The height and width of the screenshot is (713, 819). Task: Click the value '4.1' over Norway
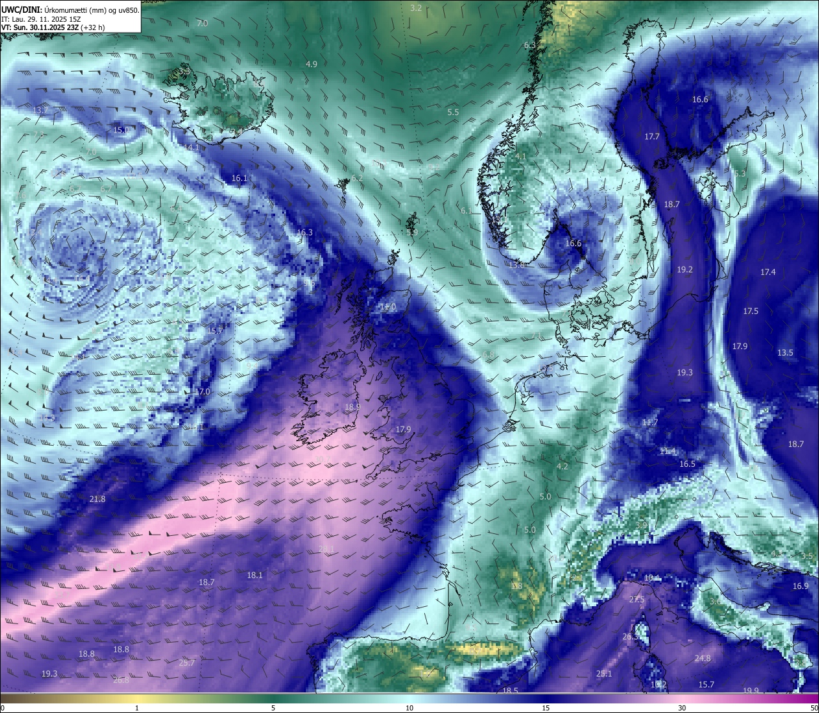click(x=521, y=156)
